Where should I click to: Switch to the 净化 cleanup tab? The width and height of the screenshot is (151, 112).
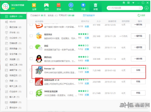pos(71,7)
